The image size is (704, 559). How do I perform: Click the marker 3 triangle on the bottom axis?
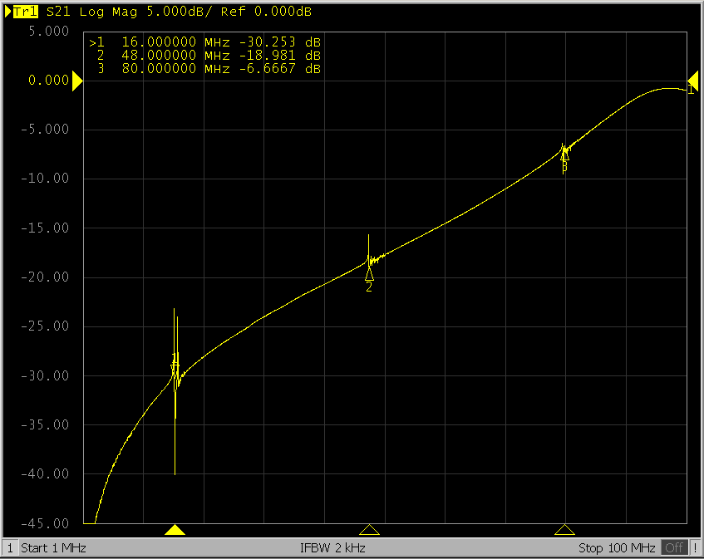[x=564, y=530]
